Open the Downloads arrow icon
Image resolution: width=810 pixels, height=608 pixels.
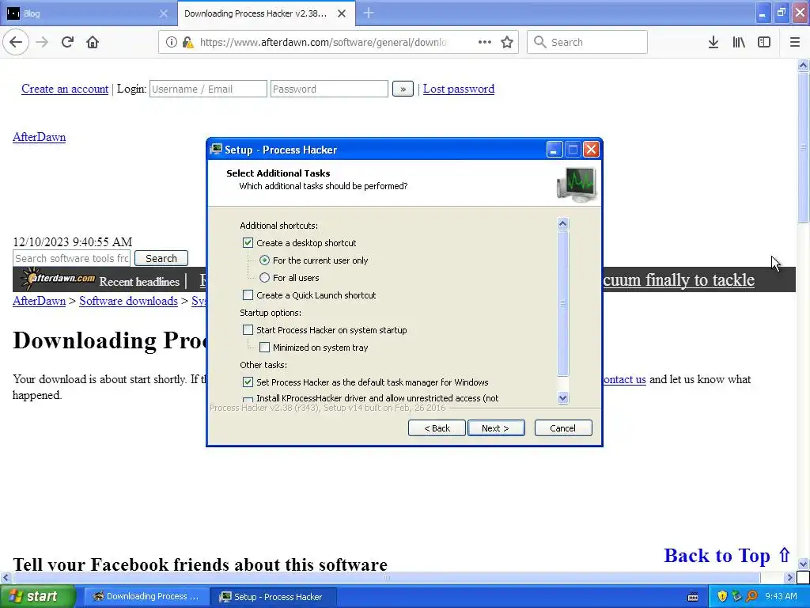713,42
